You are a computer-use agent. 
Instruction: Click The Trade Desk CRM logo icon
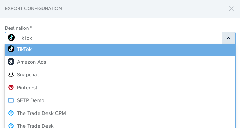[x=11, y=113]
